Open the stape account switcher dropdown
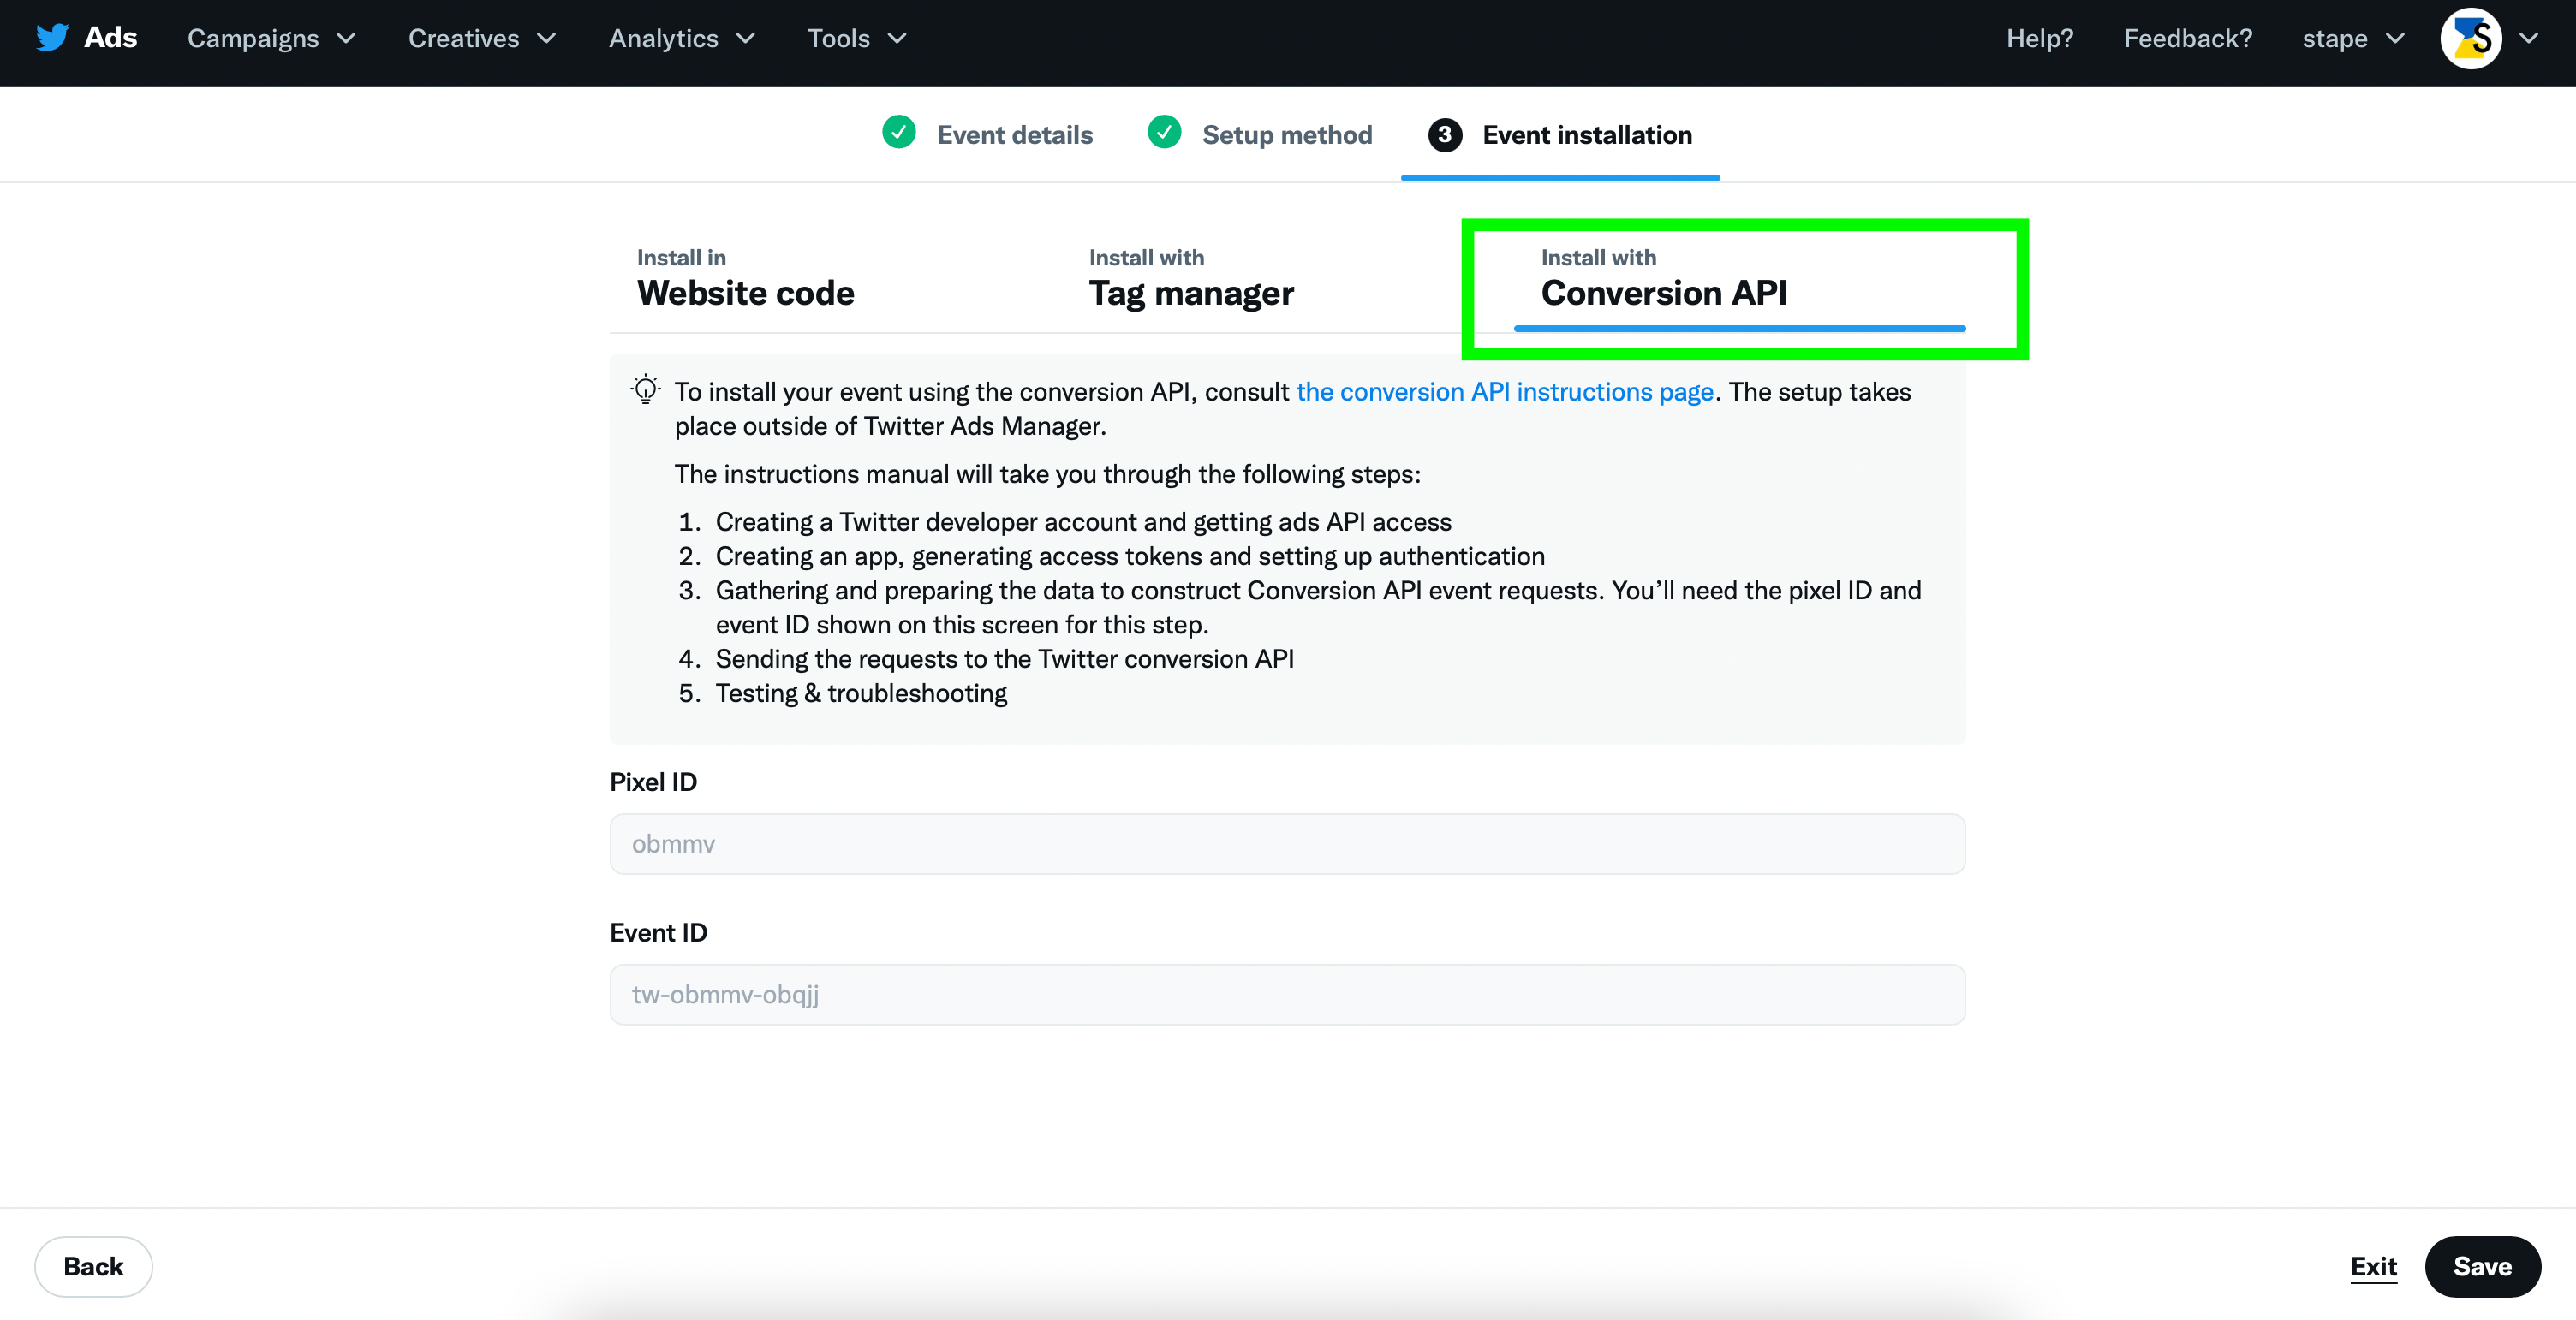This screenshot has height=1320, width=2576. [x=2354, y=38]
